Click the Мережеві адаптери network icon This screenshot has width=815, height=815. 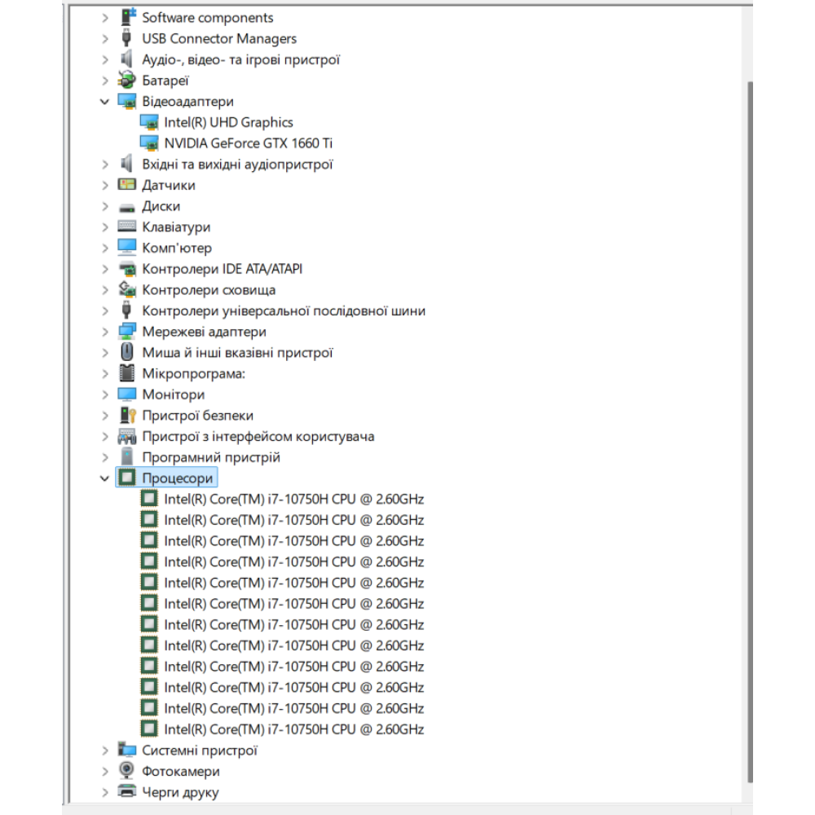[126, 332]
